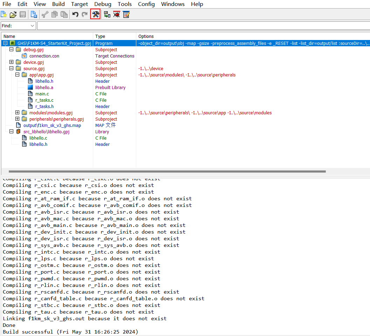Click the Undo arrow icon
This screenshot has height=336, width=370.
tap(75, 14)
